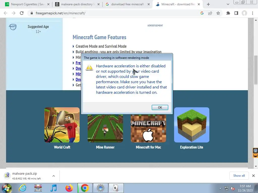Click the padlock site info icon

[x=32, y=13]
